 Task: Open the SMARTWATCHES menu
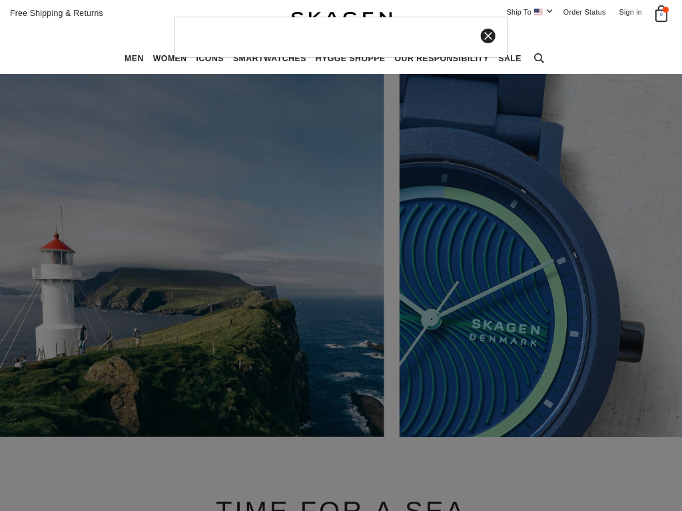(270, 59)
